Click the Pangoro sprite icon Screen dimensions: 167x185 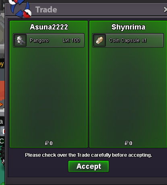pos(20,40)
